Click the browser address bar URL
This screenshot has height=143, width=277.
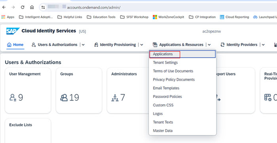click(x=94, y=7)
